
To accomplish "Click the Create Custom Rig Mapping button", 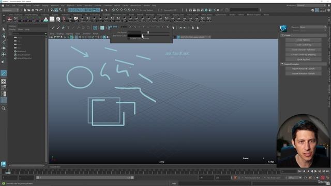I will (304, 55).
